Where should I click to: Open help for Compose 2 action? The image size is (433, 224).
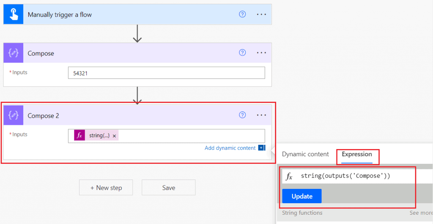click(242, 115)
